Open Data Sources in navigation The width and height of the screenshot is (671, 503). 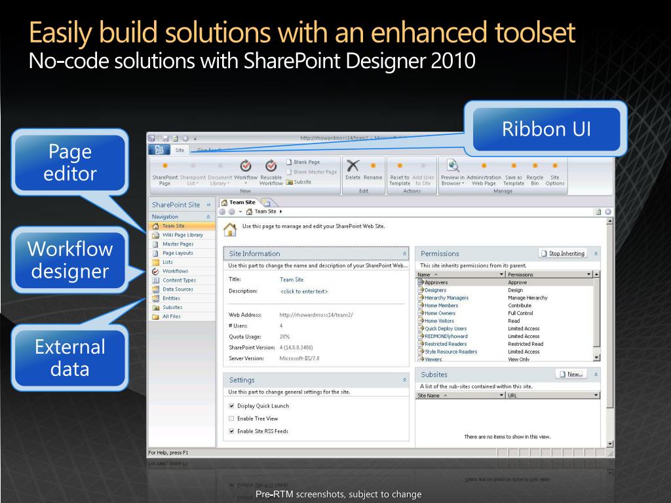pos(182,289)
